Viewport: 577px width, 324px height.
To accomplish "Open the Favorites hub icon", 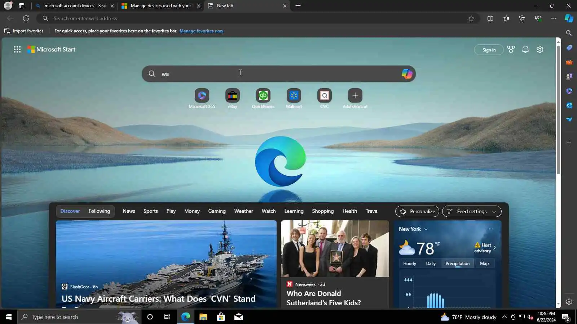I will [506, 18].
